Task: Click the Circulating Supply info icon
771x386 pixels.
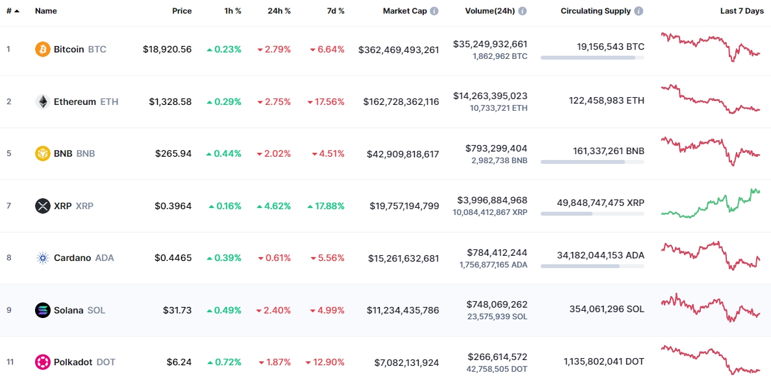Action: [x=638, y=11]
